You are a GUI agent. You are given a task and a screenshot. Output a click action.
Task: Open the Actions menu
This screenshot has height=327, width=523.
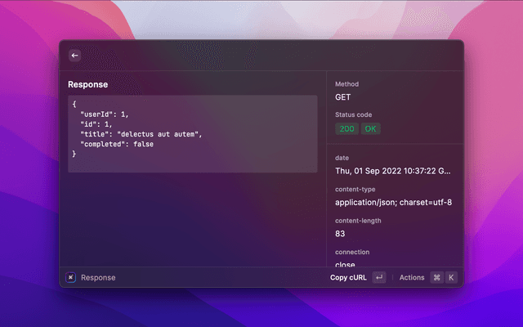[412, 277]
